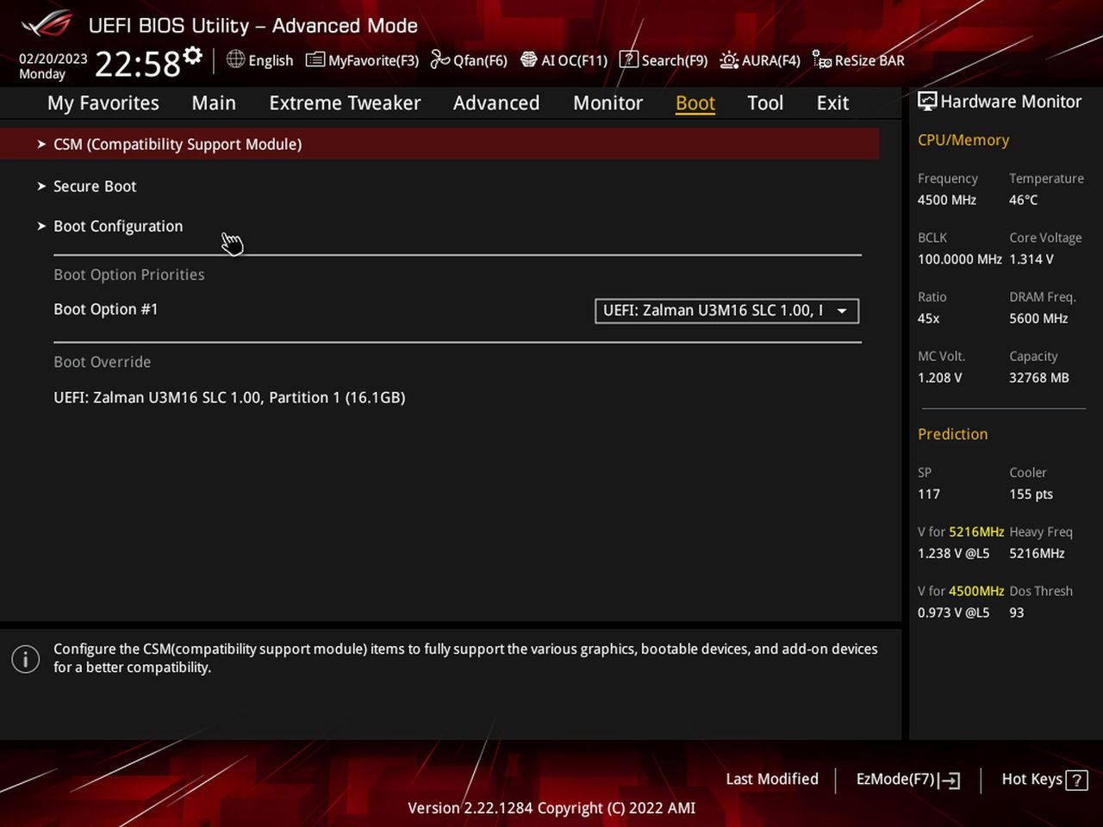Click the EzMode exit arrow icon
Image resolution: width=1103 pixels, height=827 pixels.
click(950, 780)
